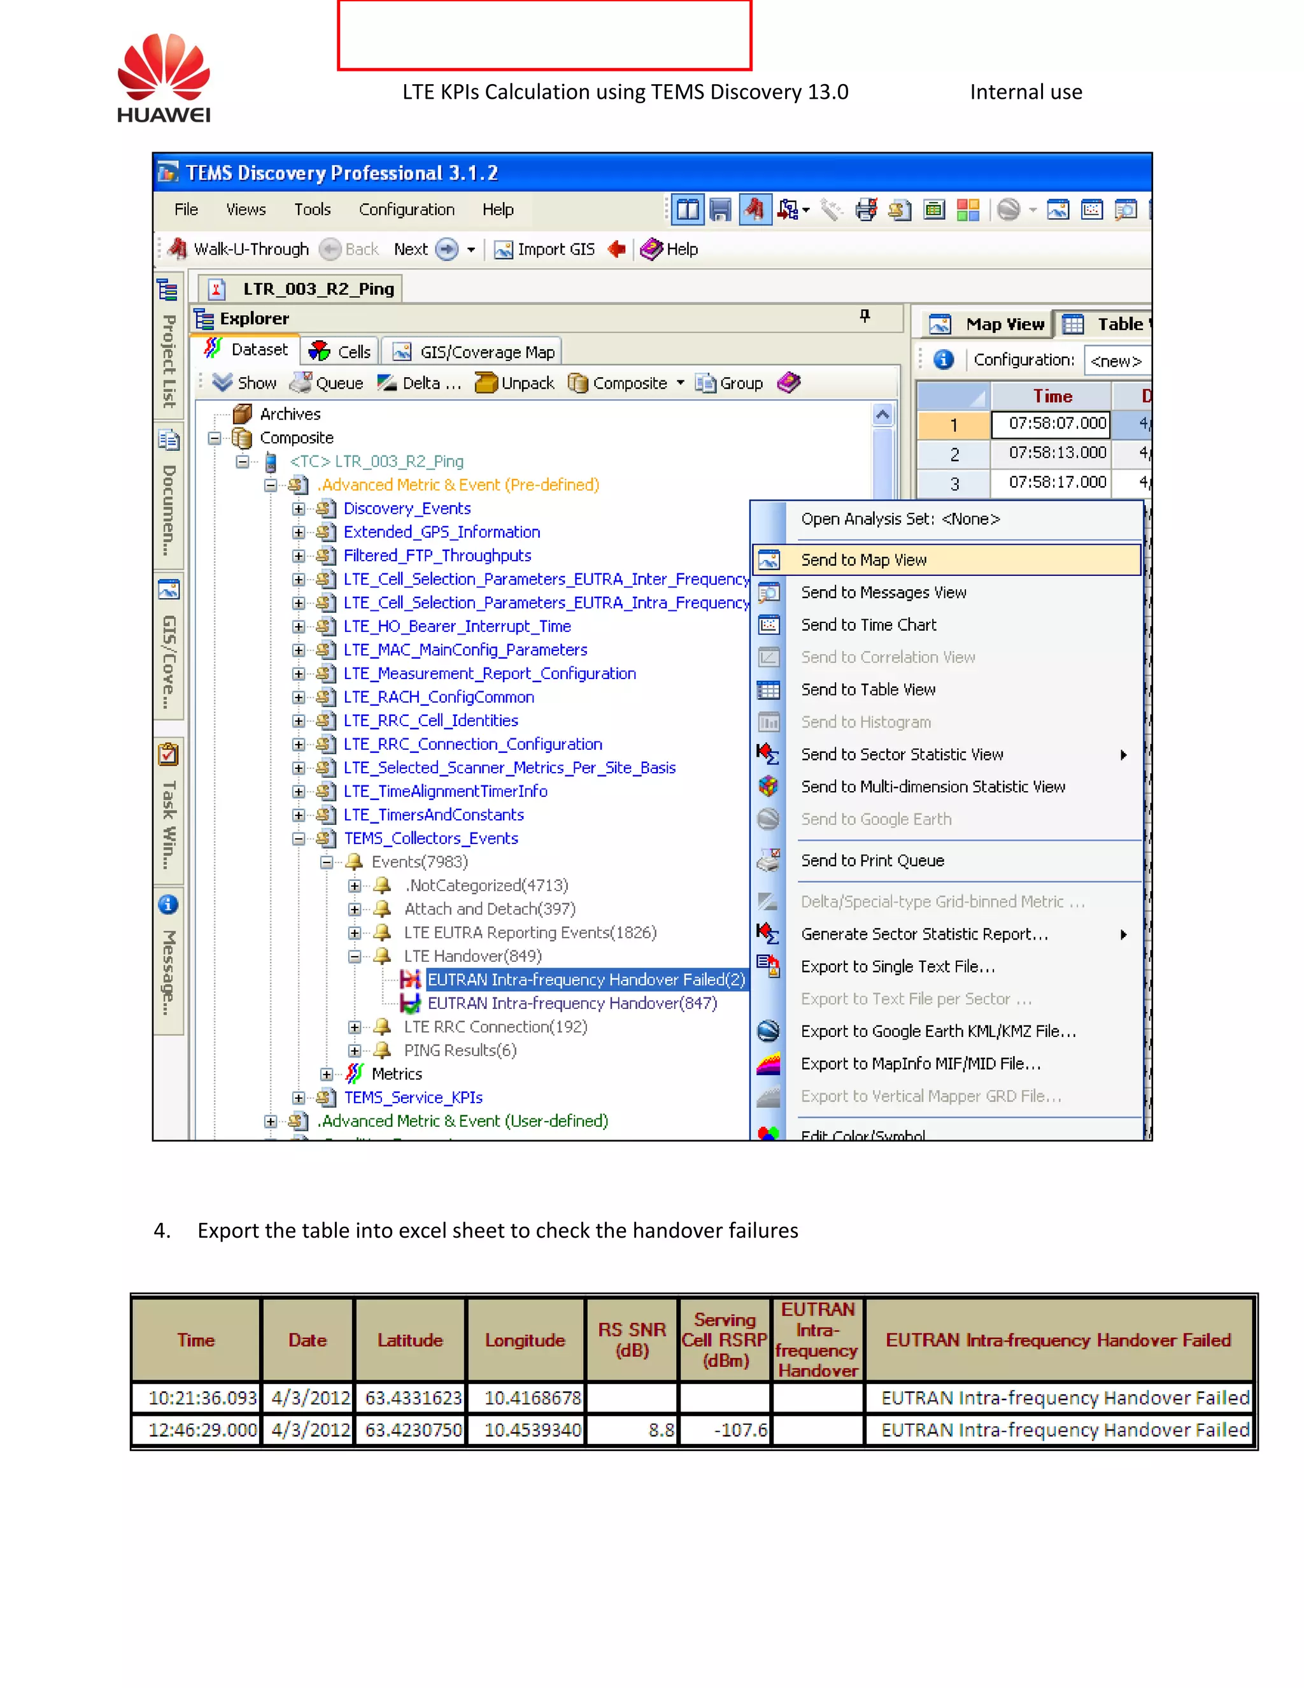
Task: Expand the Filtered_FTP_Throughputs tree node
Action: (x=298, y=555)
